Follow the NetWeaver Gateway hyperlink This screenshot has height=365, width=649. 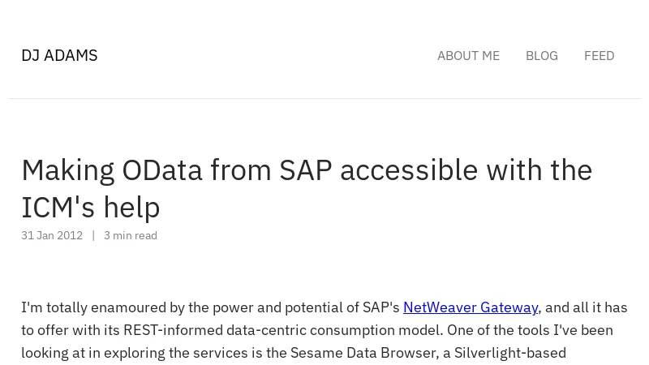coord(471,307)
